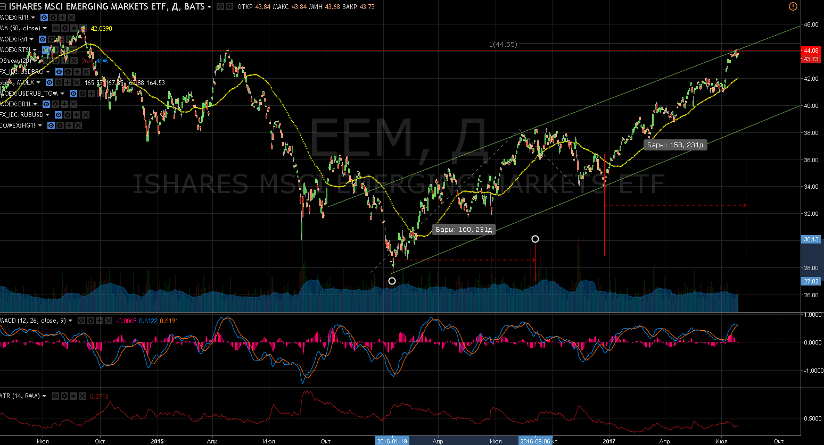This screenshot has width=824, height=445.
Task: Expand SBER, MOEX dropdown arrow
Action: click(38, 82)
